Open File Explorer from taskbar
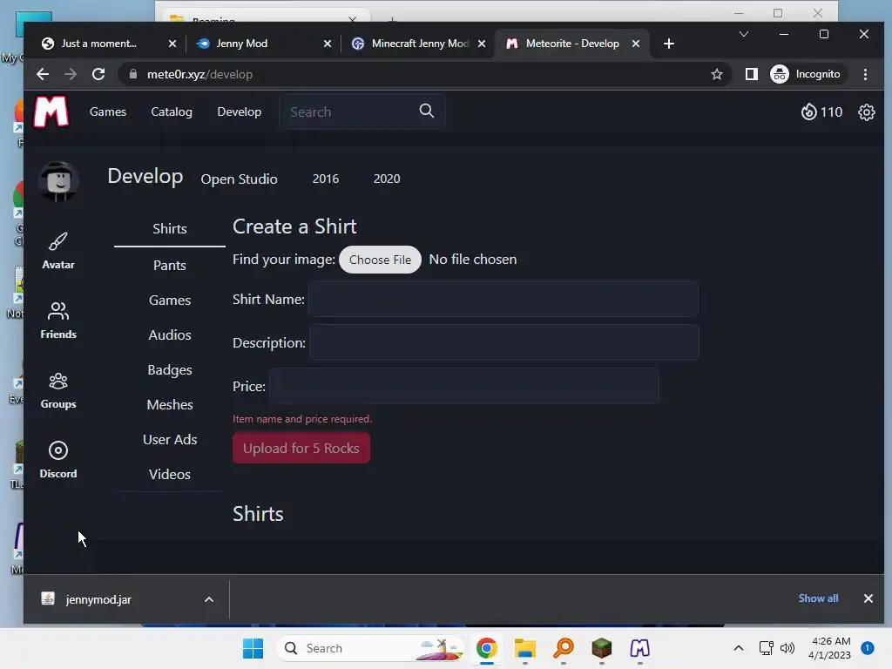Screen dimensions: 892x669 525,648
